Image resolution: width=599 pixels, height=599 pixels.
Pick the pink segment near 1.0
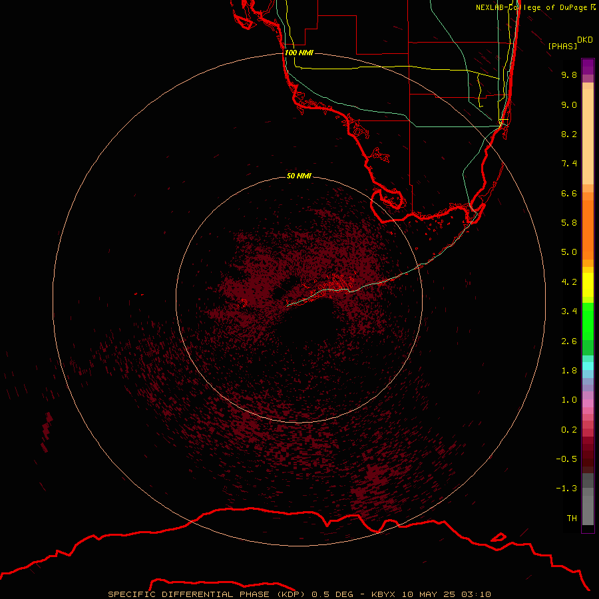[x=588, y=403]
